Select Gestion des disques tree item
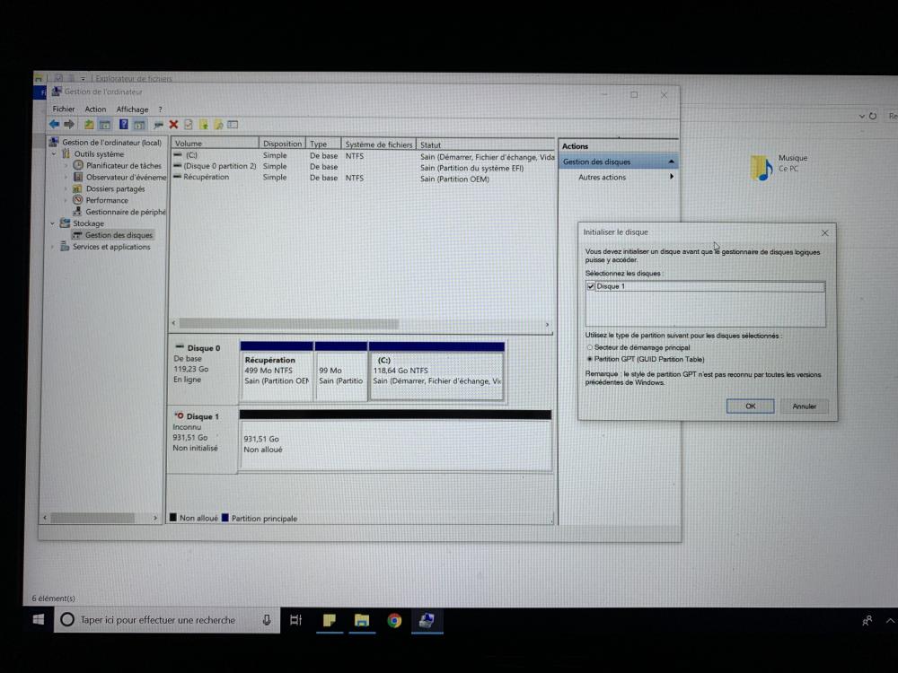The width and height of the screenshot is (898, 673). (x=119, y=235)
